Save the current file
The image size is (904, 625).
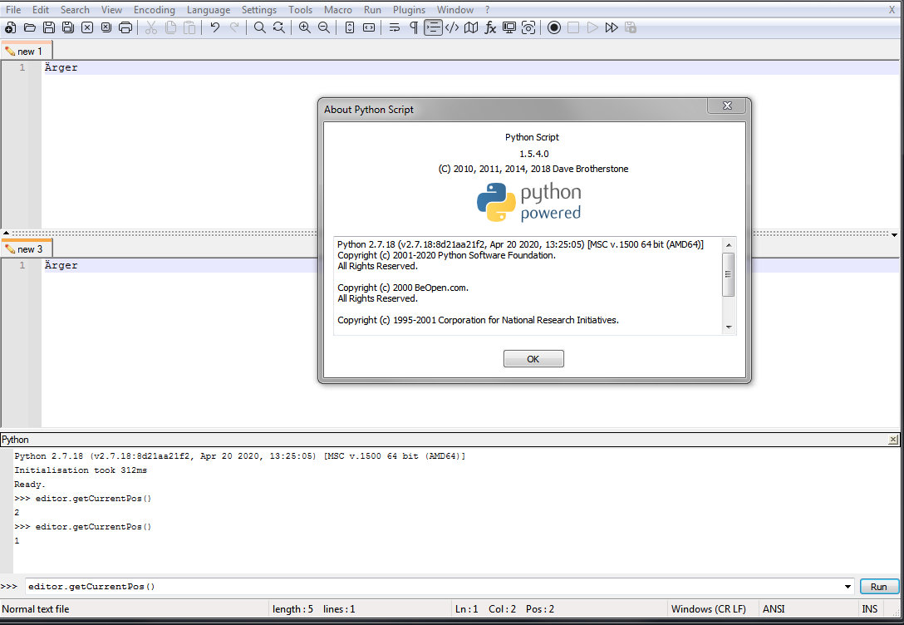(49, 27)
